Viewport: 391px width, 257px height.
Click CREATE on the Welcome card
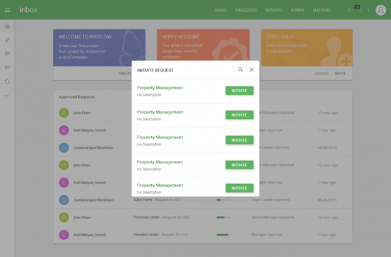tap(125, 74)
